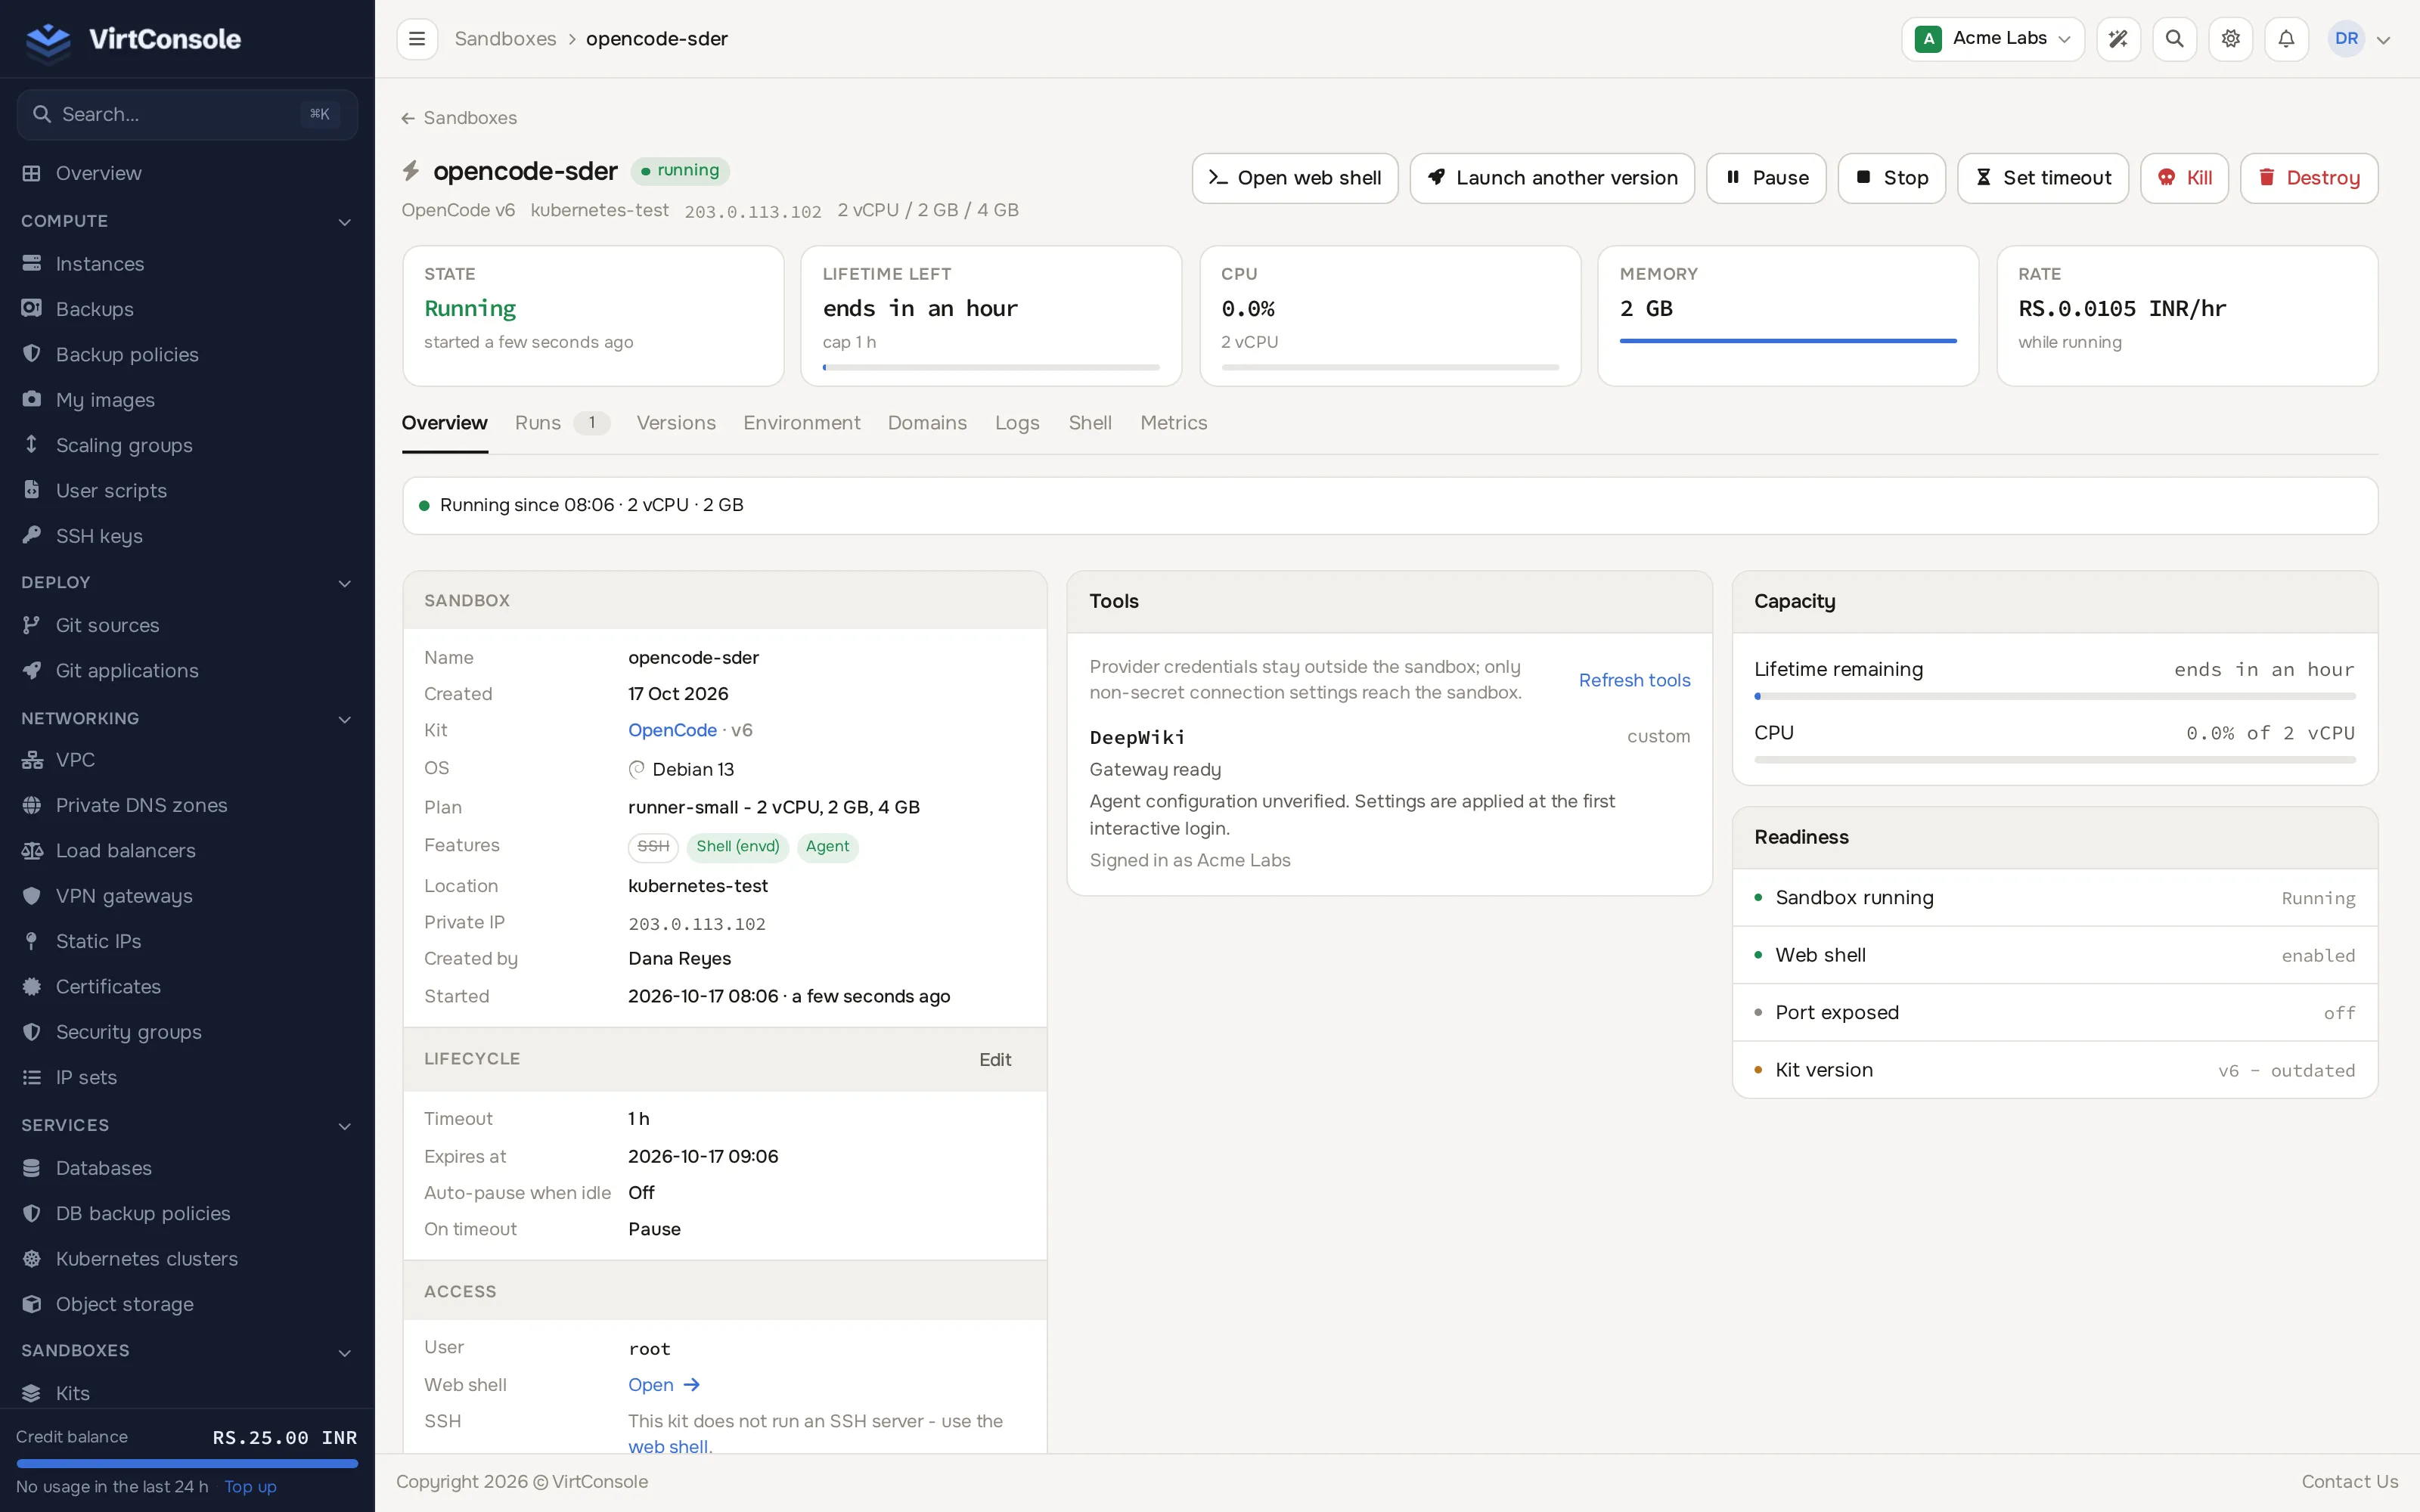This screenshot has height=1512, width=2420.
Task: Click the Open web shell button
Action: (1295, 178)
